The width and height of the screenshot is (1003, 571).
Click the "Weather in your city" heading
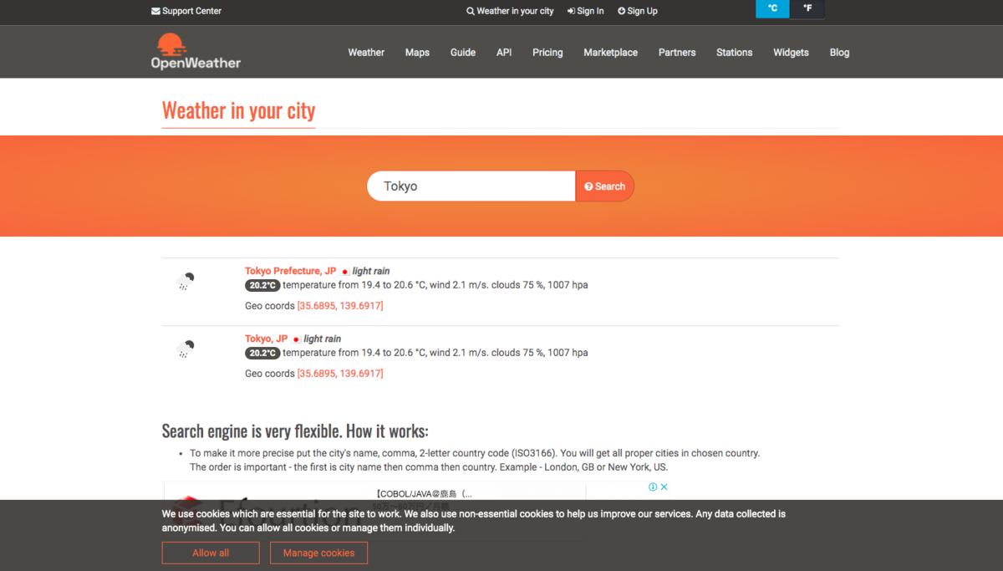(x=238, y=110)
